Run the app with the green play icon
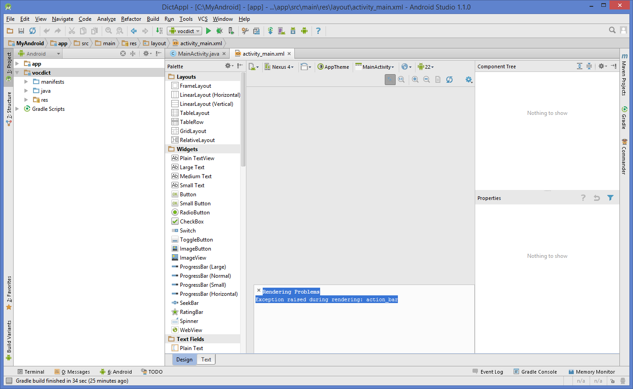633x389 pixels. [x=208, y=31]
